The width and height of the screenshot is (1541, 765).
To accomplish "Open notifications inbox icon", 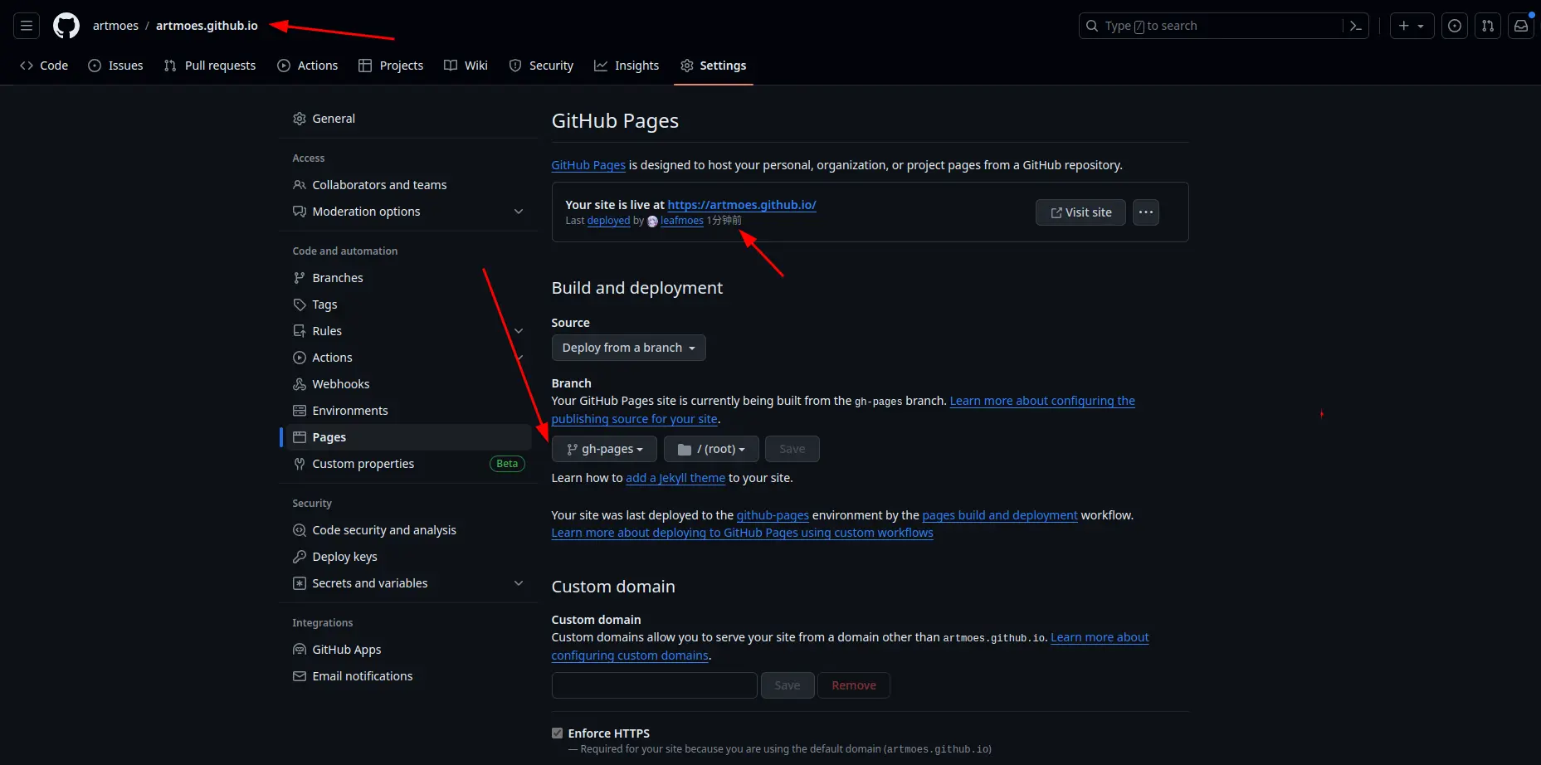I will point(1521,26).
